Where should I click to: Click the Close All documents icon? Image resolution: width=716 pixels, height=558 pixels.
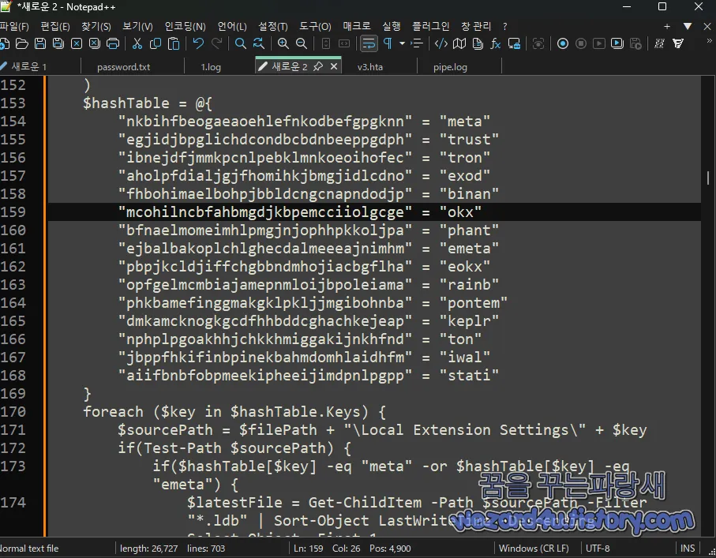[95, 44]
